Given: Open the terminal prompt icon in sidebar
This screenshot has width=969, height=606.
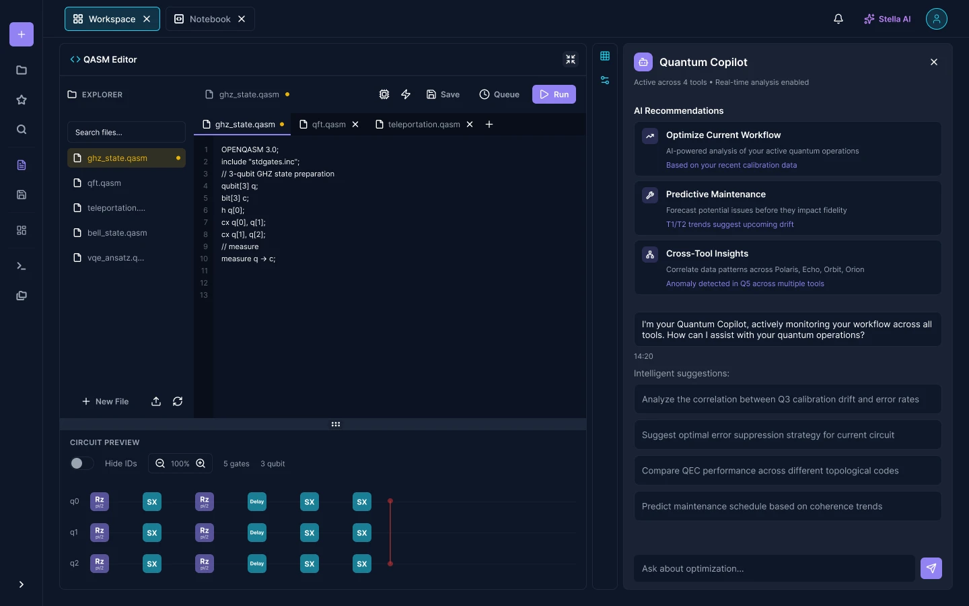Looking at the screenshot, I should point(22,266).
